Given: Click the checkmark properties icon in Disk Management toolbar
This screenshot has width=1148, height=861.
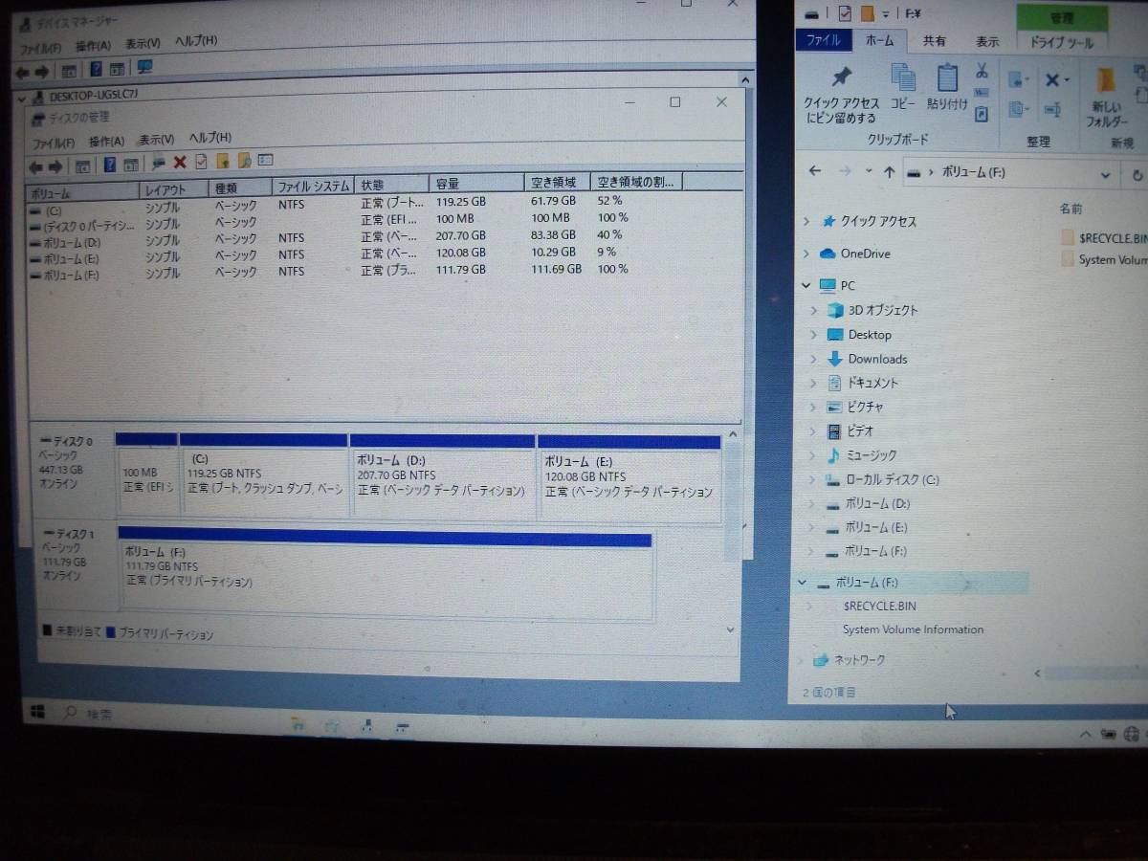Looking at the screenshot, I should pyautogui.click(x=201, y=162).
